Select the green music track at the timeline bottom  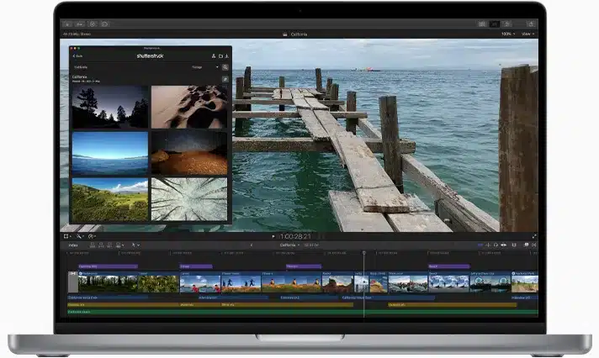pos(303,313)
